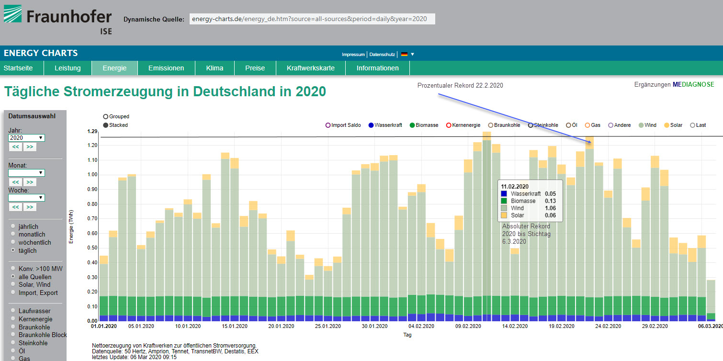Toggle the Wind legend marker
723x361 pixels.
coord(641,125)
